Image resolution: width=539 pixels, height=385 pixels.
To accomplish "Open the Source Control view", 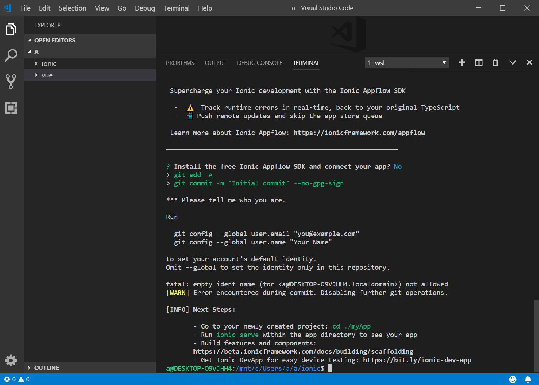I will [11, 81].
